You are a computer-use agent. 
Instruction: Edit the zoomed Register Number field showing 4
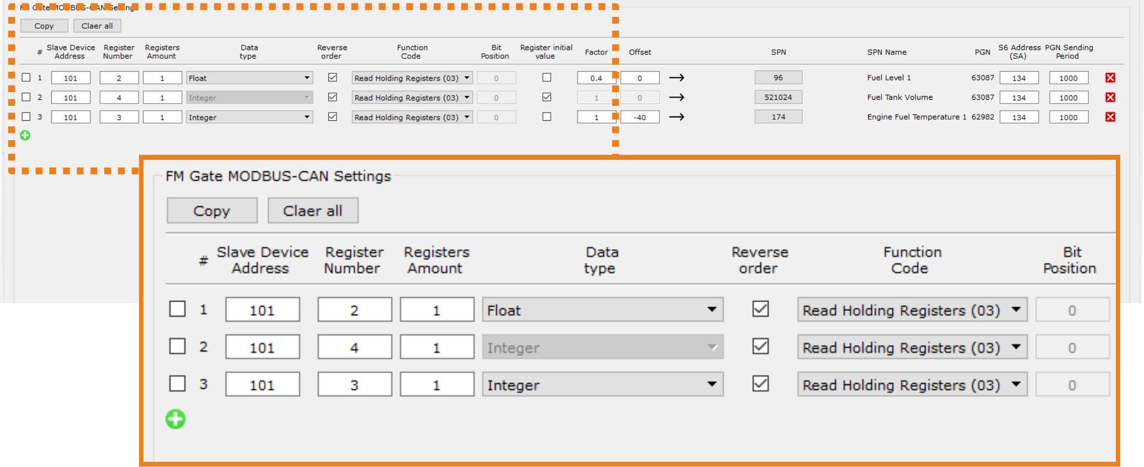pos(354,347)
